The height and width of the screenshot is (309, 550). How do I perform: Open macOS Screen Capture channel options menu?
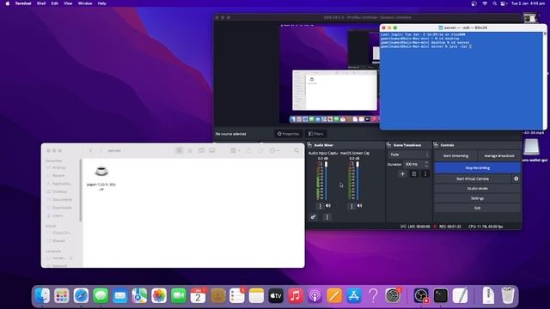point(351,206)
